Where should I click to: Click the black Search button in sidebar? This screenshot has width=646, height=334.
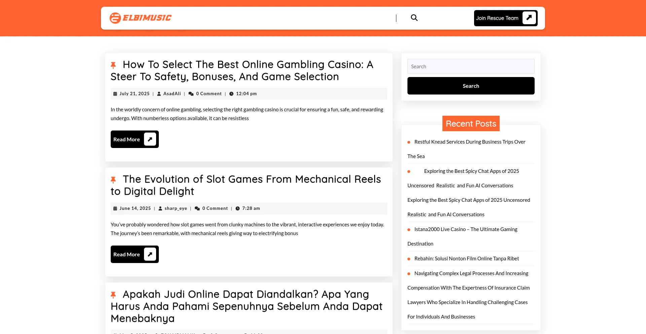point(471,86)
